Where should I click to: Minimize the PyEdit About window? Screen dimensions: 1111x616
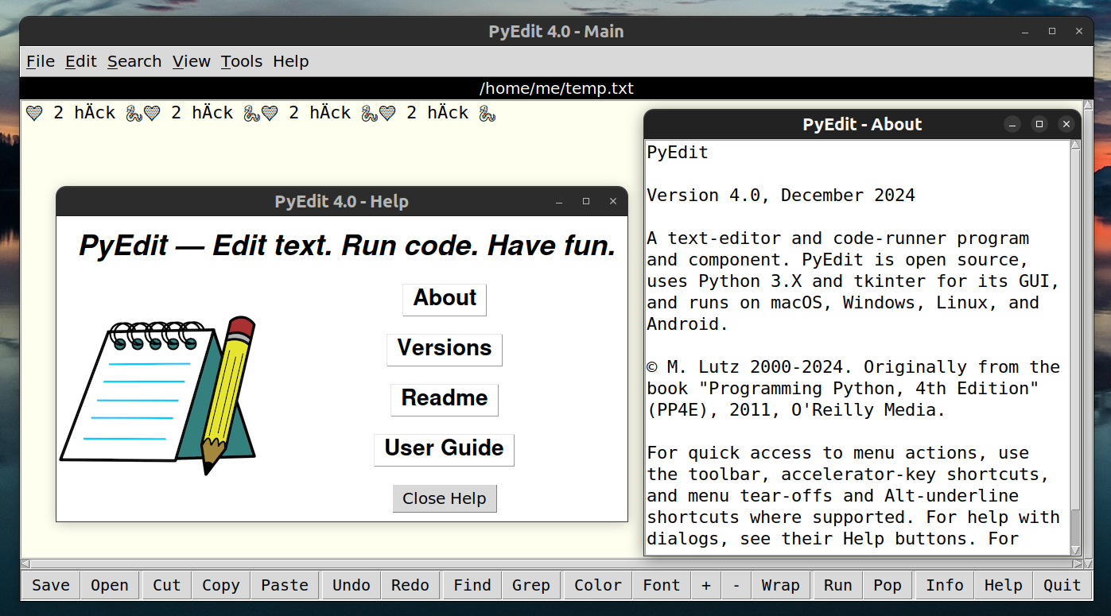point(1012,124)
